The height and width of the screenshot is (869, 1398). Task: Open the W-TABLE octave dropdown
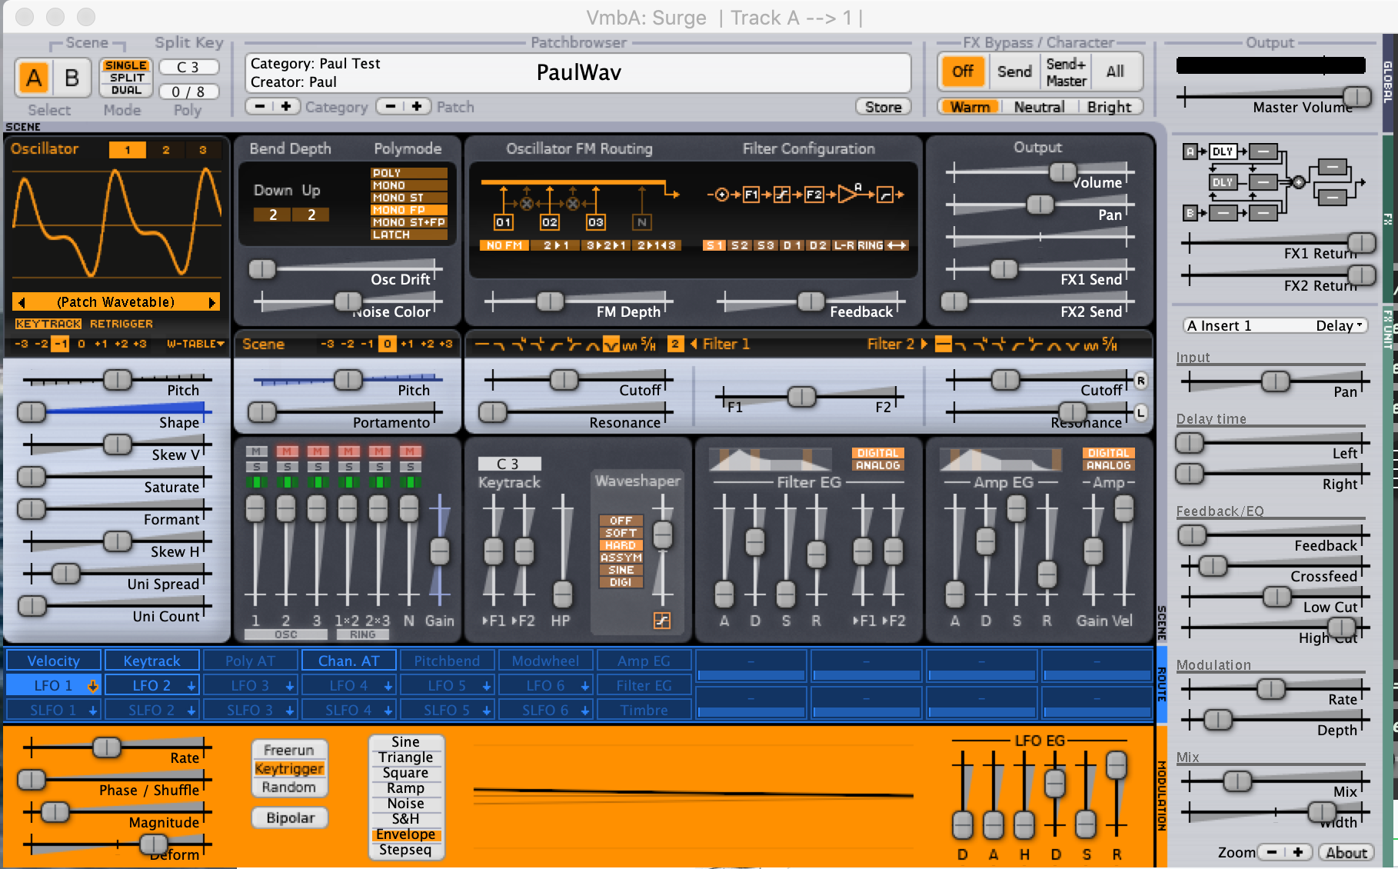point(195,344)
